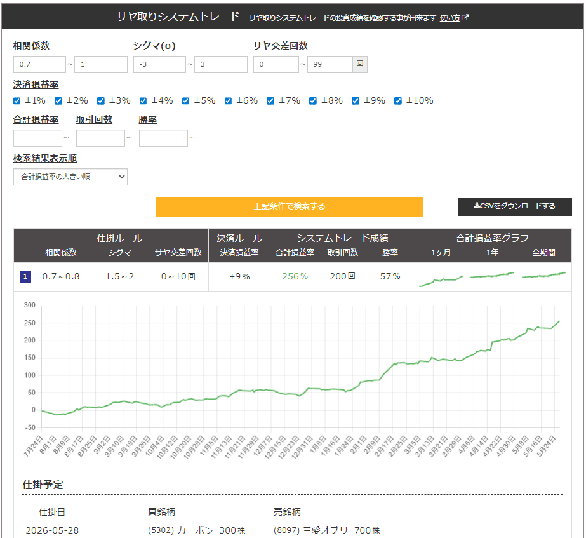Click the 1ヶ月 mini profit graph thumbnail
Viewport: 586px width, 538px height.
coord(441,280)
